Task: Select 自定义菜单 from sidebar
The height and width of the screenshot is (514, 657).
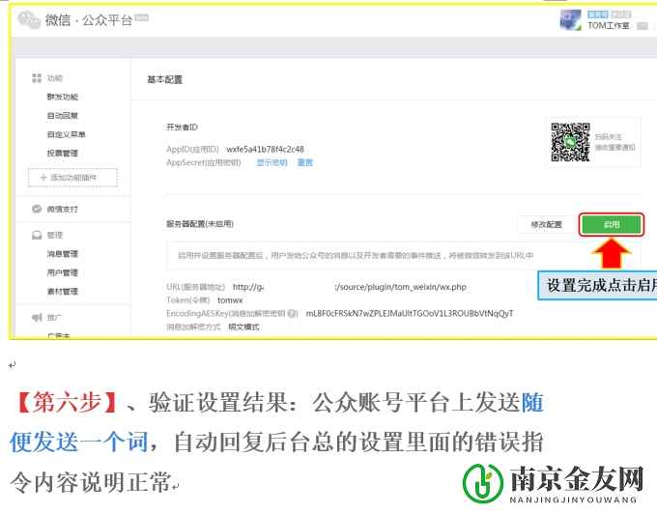Action: (66, 134)
